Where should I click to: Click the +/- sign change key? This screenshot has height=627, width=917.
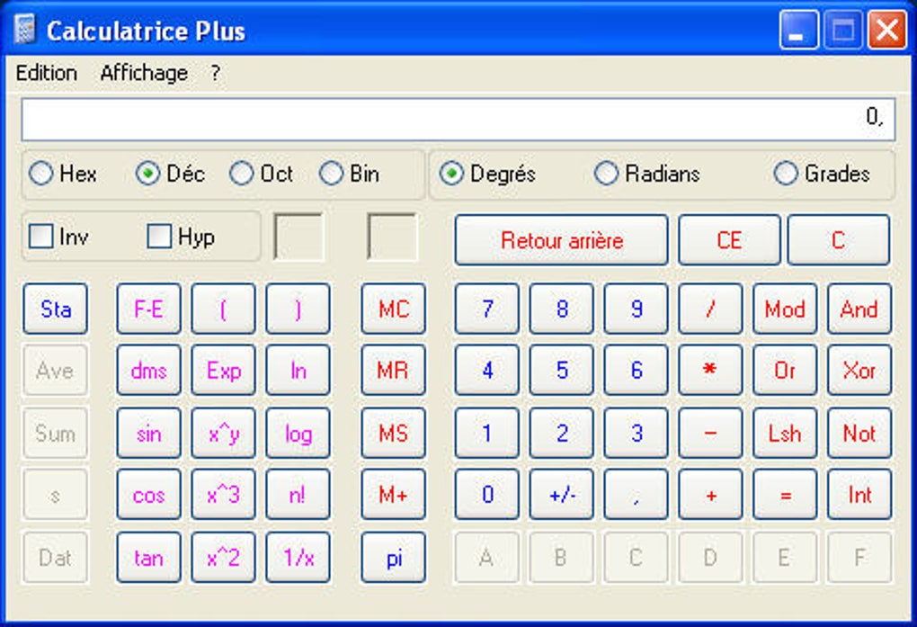click(x=562, y=495)
